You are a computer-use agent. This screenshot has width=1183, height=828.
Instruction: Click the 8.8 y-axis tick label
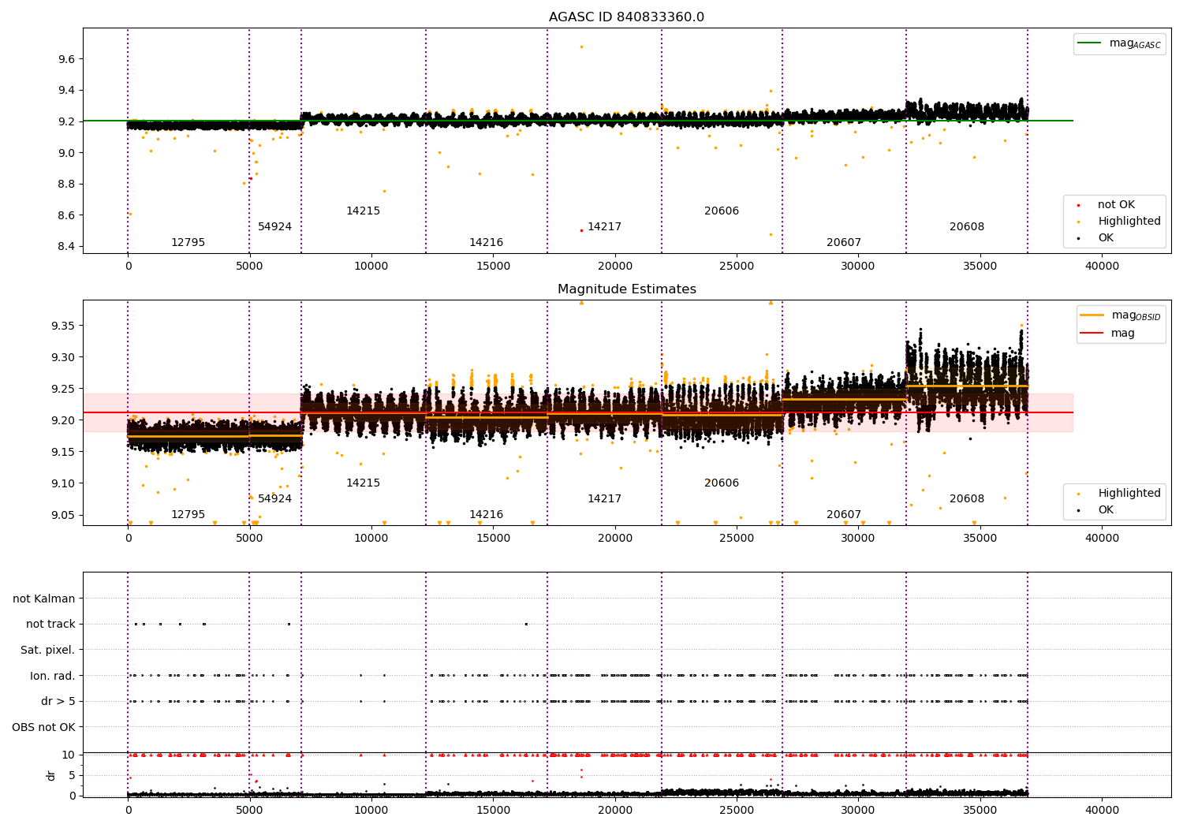[x=66, y=185]
